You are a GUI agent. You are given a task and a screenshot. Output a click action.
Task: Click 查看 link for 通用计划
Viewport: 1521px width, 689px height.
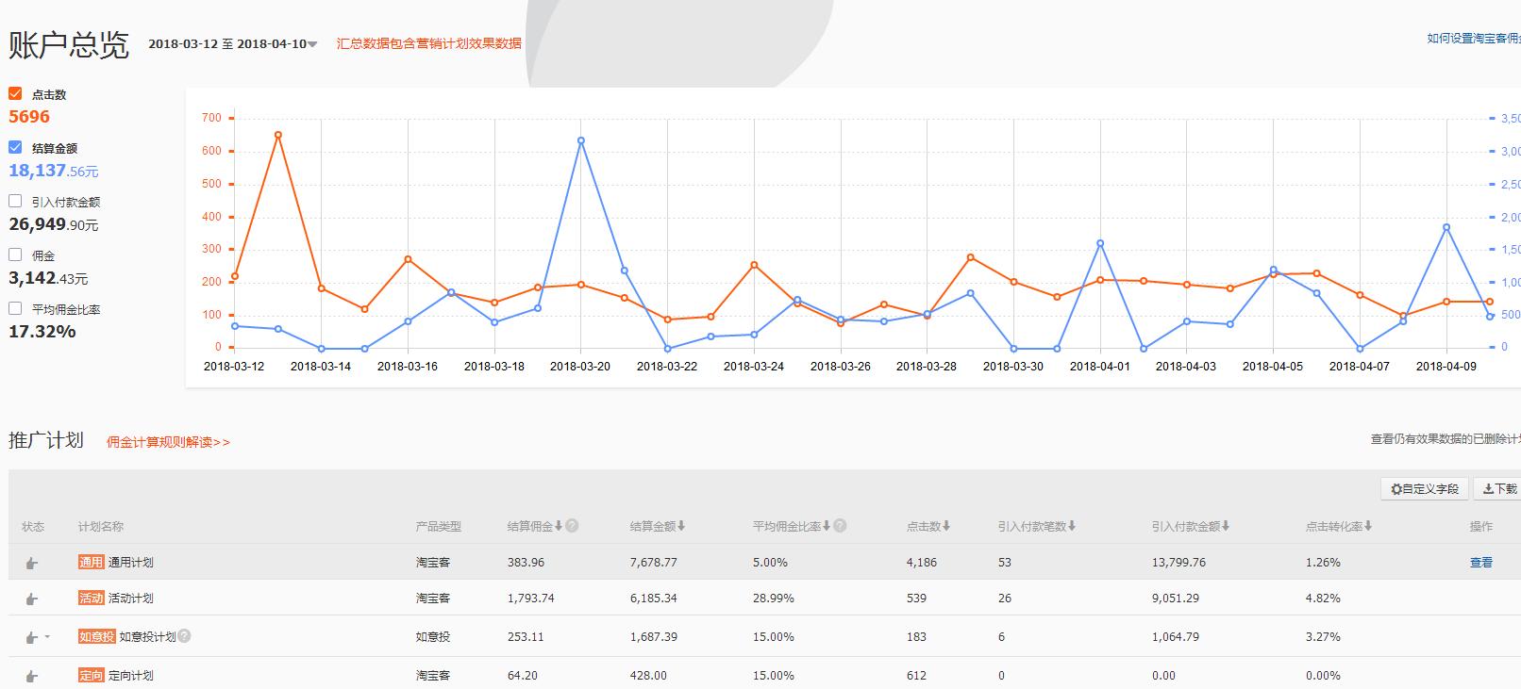click(x=1481, y=563)
